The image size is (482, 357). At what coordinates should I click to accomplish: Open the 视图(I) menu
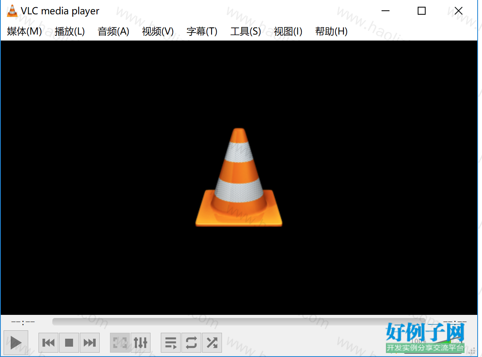pos(288,31)
